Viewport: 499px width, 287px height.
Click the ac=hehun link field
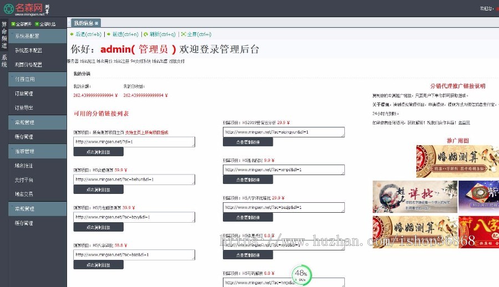click(134, 180)
